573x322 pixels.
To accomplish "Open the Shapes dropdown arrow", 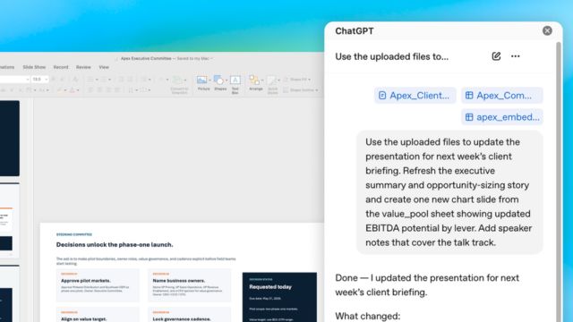I will pos(227,80).
